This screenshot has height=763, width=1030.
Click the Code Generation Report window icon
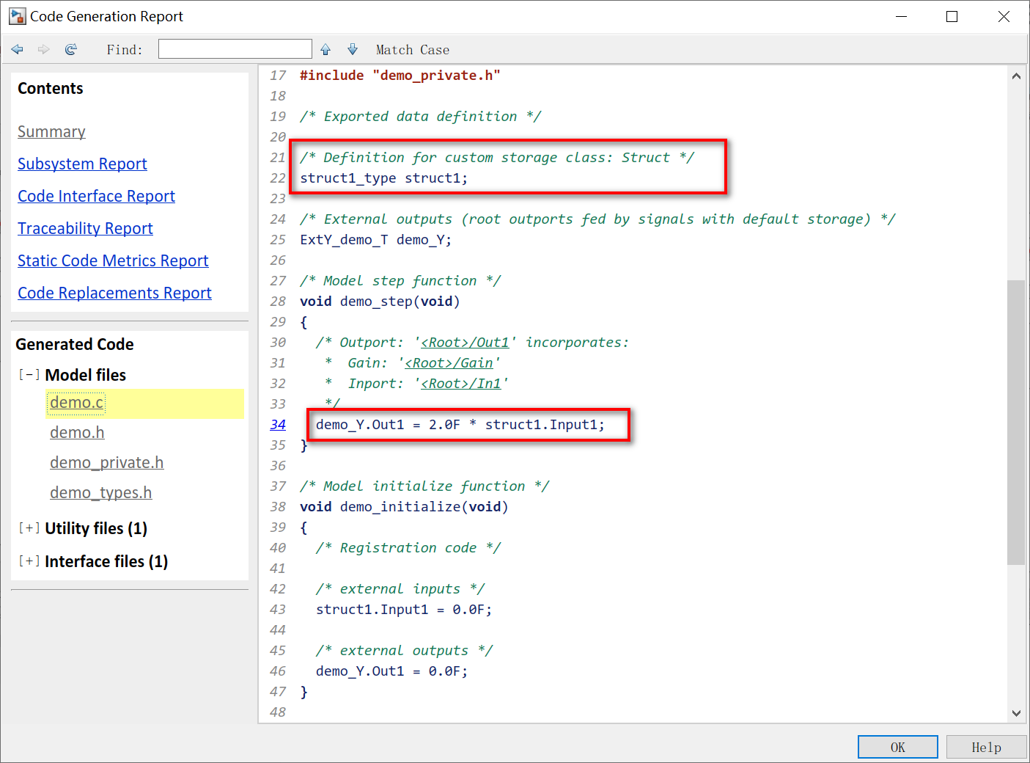point(18,16)
